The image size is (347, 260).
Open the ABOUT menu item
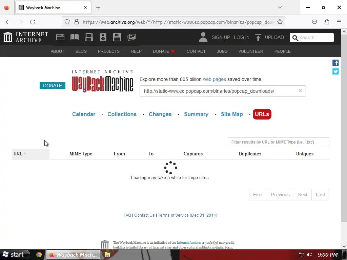(58, 51)
